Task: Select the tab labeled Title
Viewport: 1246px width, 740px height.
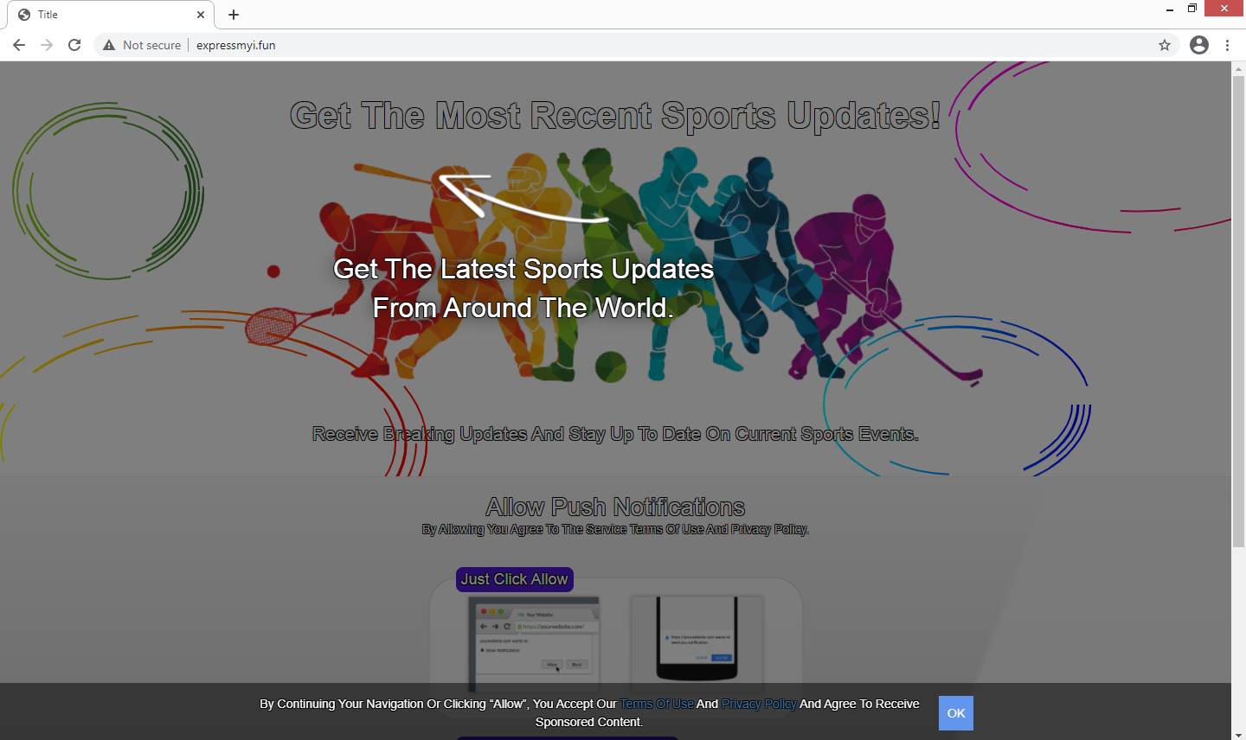Action: [110, 15]
